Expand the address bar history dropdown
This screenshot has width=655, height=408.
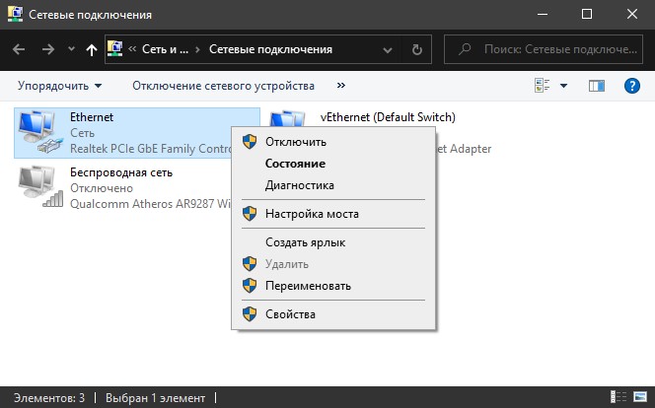point(388,50)
